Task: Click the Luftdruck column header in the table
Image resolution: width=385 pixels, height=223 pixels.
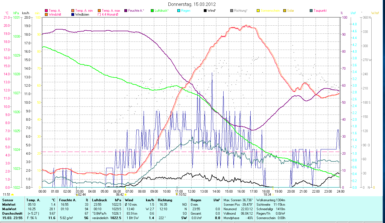Action: (x=100, y=200)
